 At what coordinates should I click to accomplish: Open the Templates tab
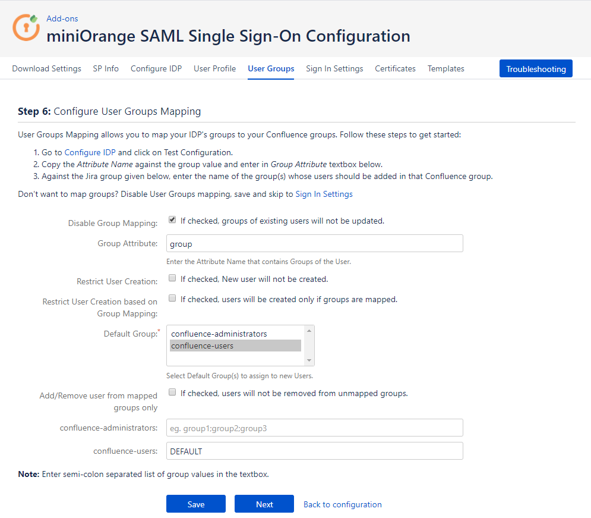click(445, 68)
